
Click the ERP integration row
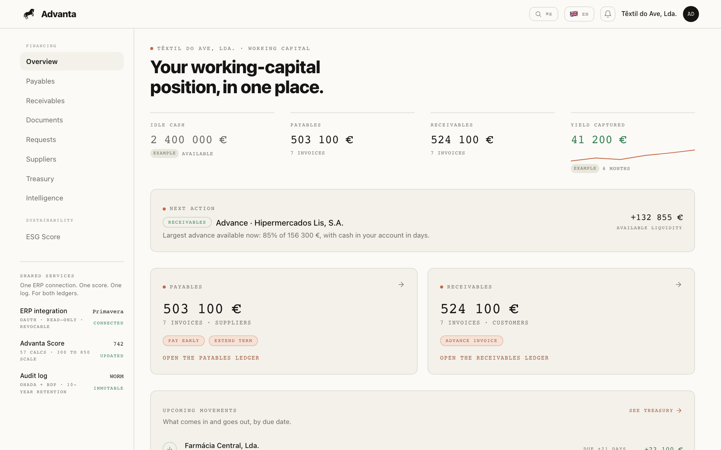(x=72, y=318)
